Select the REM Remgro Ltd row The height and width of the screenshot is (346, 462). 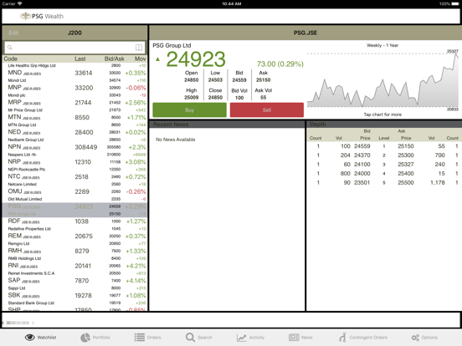pos(74,240)
